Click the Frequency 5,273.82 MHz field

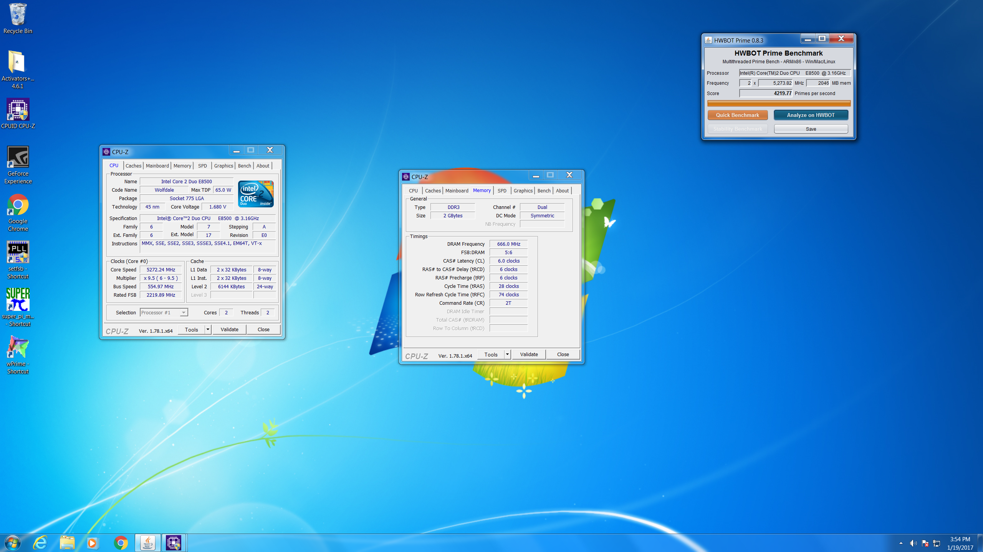pos(775,83)
